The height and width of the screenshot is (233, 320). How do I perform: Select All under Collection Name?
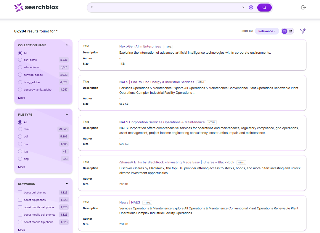point(20,53)
